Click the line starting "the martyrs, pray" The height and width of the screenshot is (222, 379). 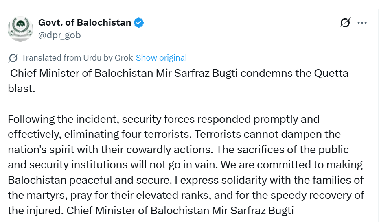click(186, 195)
